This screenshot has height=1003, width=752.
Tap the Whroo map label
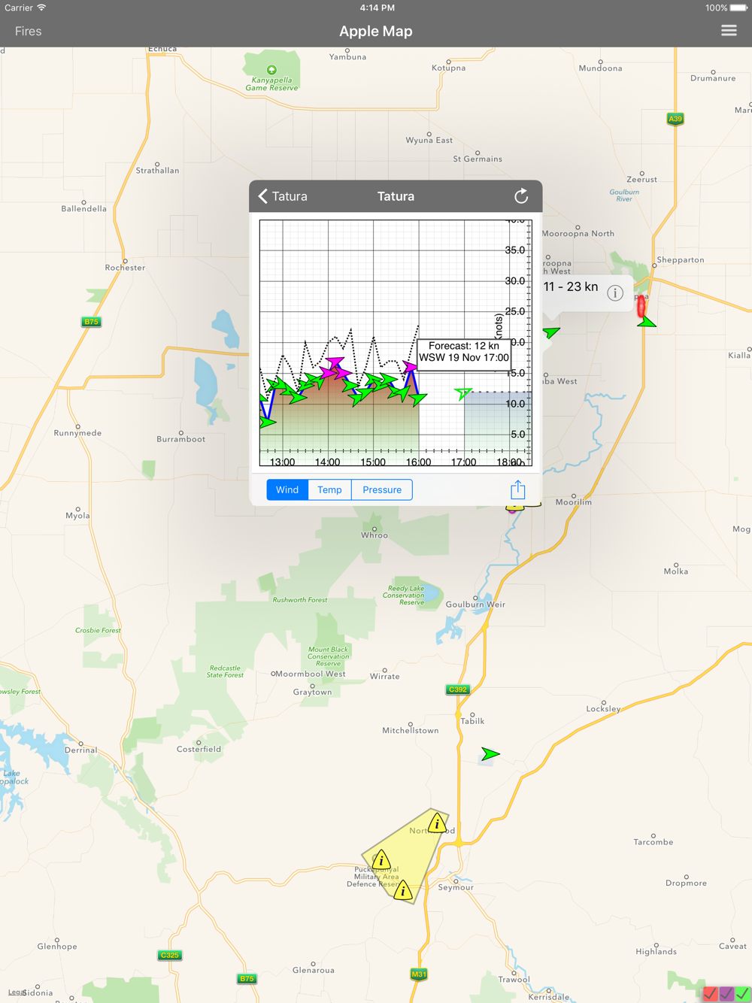point(374,535)
